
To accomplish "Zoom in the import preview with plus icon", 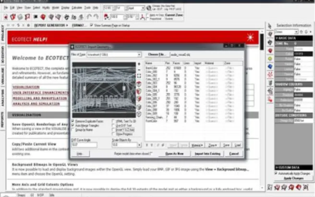I will pyautogui.click(x=139, y=64).
